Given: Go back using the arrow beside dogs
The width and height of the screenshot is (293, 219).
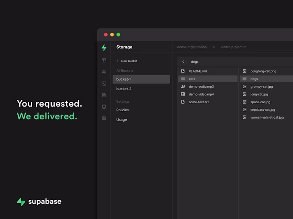Looking at the screenshot, I should [x=183, y=62].
